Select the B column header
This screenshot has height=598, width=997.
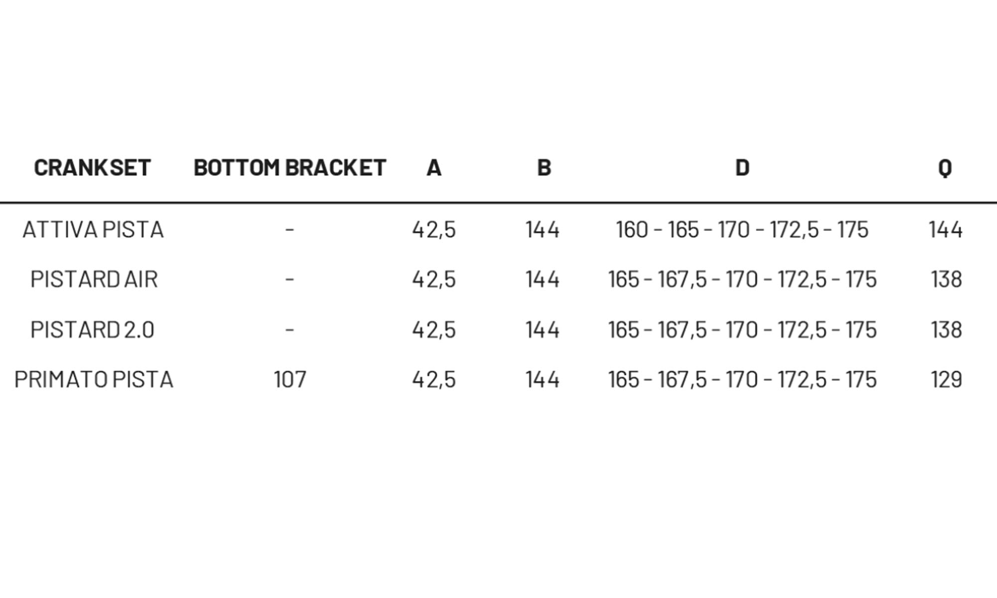(544, 167)
